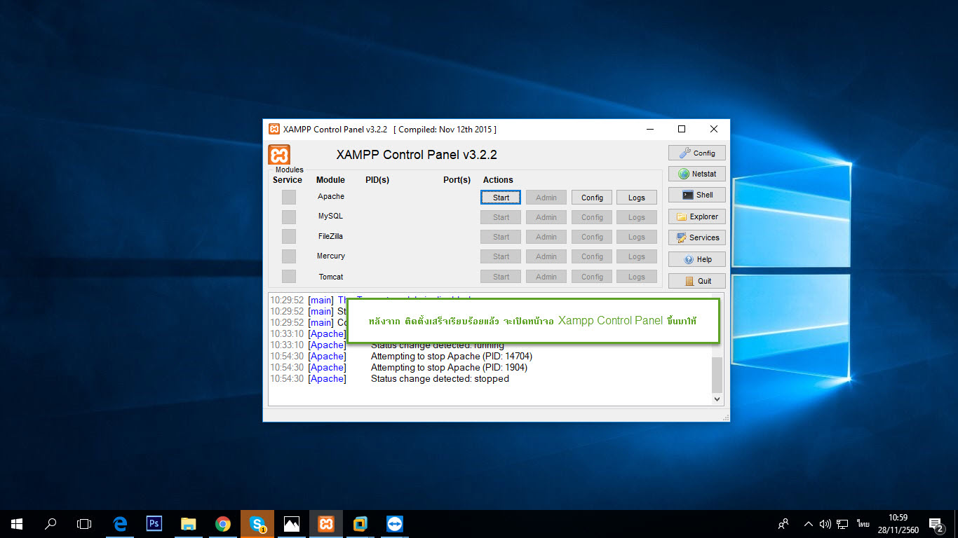Open the XAMPP Config button with wrench icon

pyautogui.click(x=697, y=153)
